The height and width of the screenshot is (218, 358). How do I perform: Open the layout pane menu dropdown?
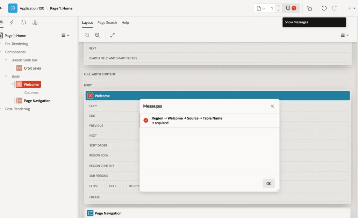[x=345, y=35]
